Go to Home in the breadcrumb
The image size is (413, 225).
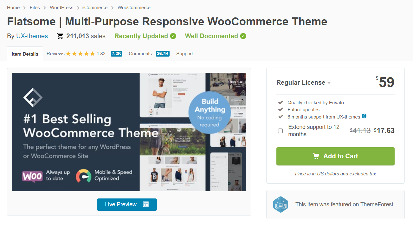click(13, 7)
